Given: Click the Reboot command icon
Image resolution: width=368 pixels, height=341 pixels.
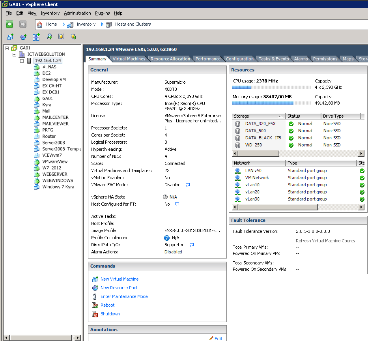Looking at the screenshot, I should pyautogui.click(x=95, y=305).
